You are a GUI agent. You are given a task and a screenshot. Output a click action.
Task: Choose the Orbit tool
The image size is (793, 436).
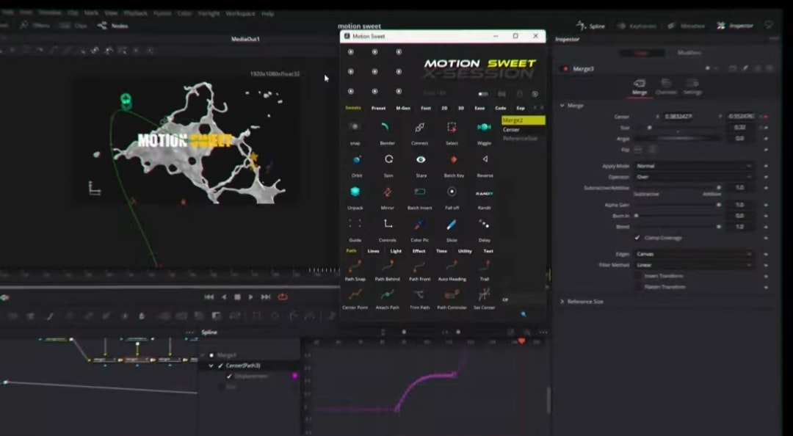pyautogui.click(x=356, y=160)
